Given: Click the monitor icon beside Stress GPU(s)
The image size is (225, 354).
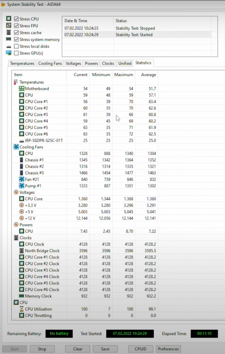Looking at the screenshot, I should point(9,53).
